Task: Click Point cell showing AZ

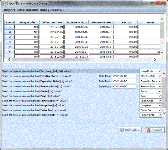Action: click(149, 52)
